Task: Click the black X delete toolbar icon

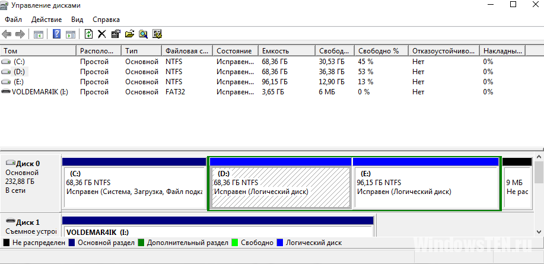Action: [x=102, y=34]
